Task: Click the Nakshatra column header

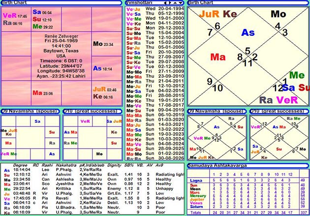Action: 66,165
